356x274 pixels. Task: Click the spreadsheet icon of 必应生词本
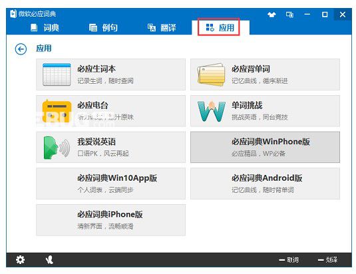(57, 74)
